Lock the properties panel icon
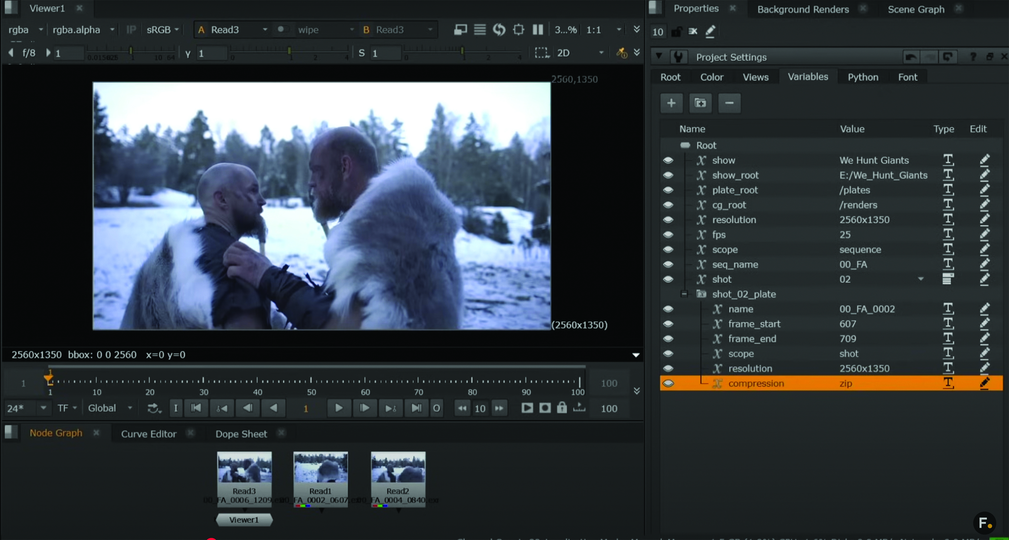This screenshot has width=1009, height=540. (x=676, y=32)
